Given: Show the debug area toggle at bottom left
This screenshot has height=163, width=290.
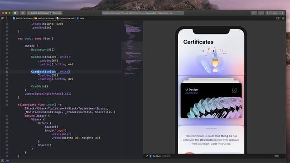Looking at the screenshot, I should pyautogui.click(x=3, y=161).
